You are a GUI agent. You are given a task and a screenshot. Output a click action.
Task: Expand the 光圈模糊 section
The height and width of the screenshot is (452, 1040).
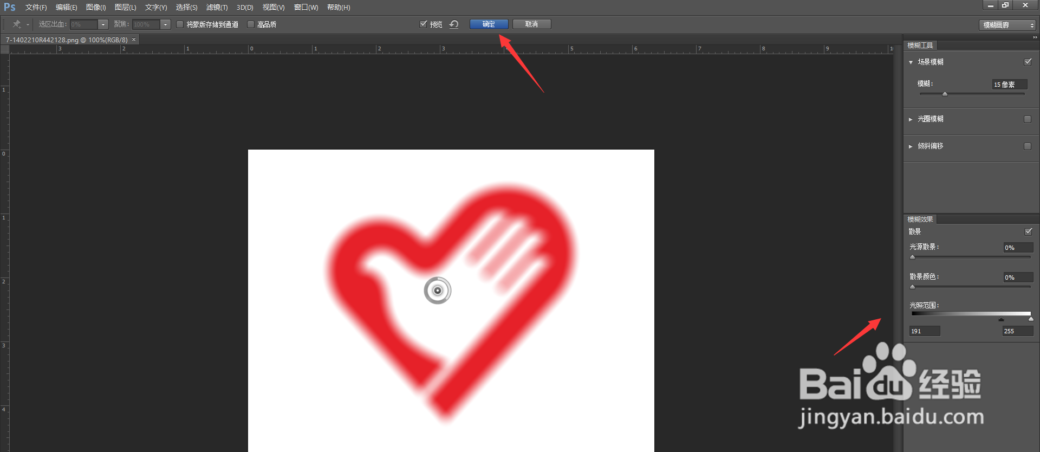coord(911,119)
